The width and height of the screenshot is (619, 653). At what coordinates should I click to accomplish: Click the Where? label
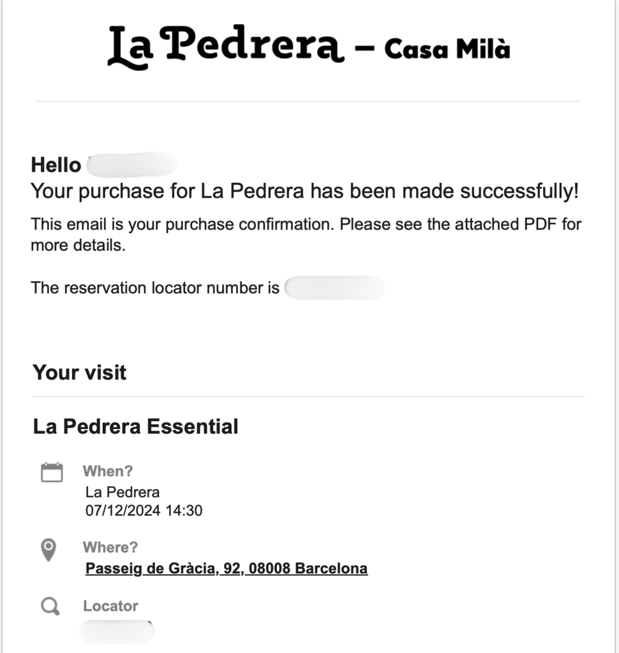[110, 547]
